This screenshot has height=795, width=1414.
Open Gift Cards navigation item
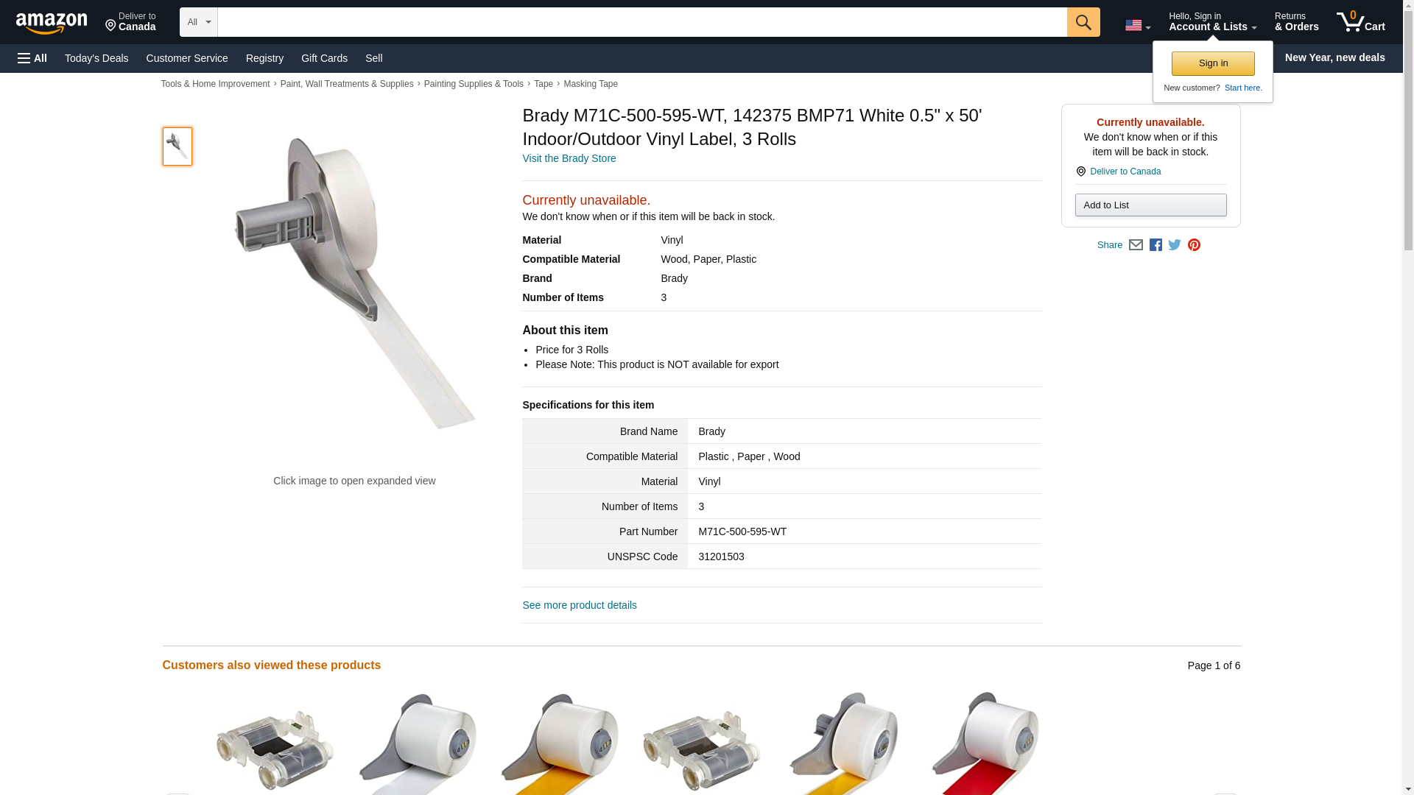pyautogui.click(x=324, y=58)
